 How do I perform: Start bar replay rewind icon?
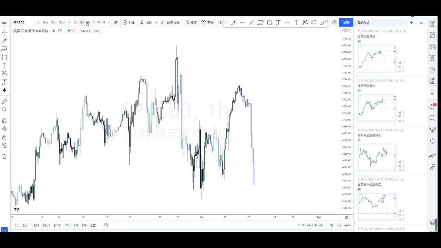pos(220,22)
